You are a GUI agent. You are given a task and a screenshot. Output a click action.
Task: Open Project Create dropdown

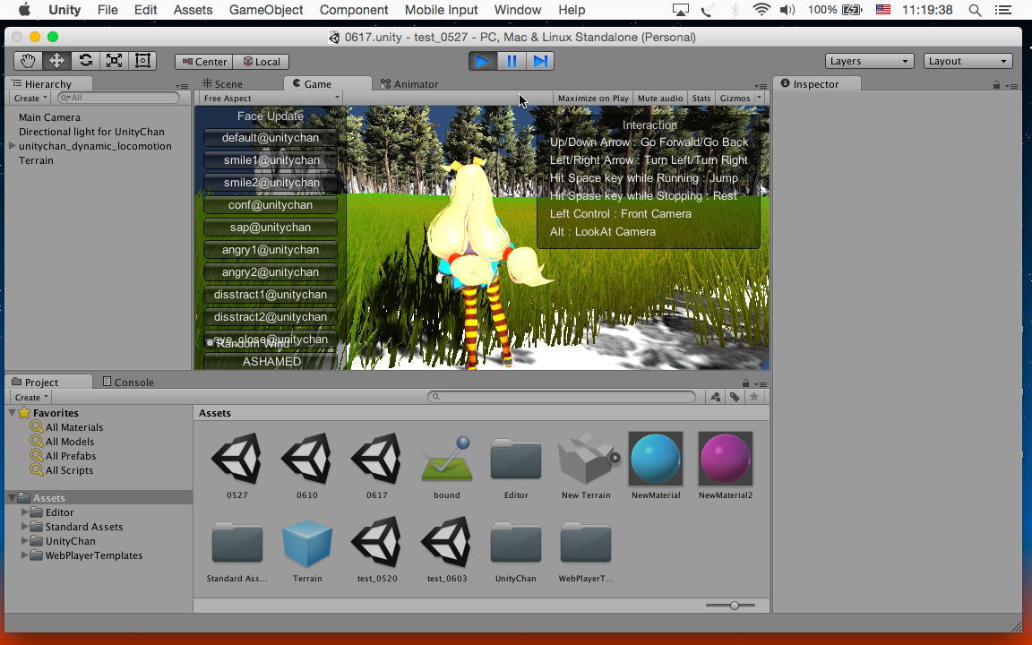31,398
